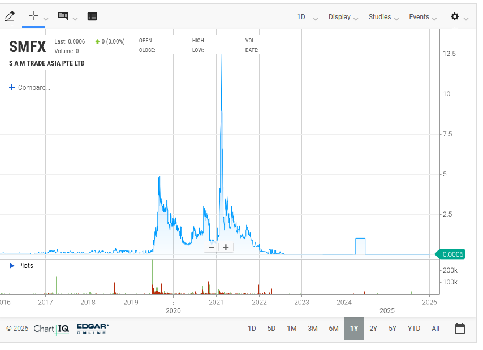Toggle the data table view icon

[x=92, y=16]
